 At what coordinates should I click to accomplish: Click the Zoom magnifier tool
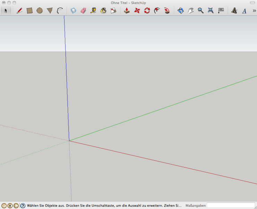[200, 10]
